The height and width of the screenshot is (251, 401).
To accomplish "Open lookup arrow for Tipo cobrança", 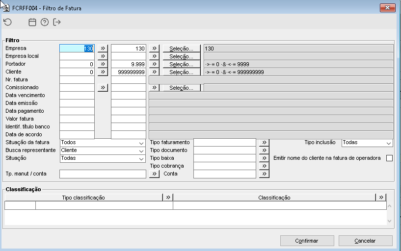I will coord(264,166).
